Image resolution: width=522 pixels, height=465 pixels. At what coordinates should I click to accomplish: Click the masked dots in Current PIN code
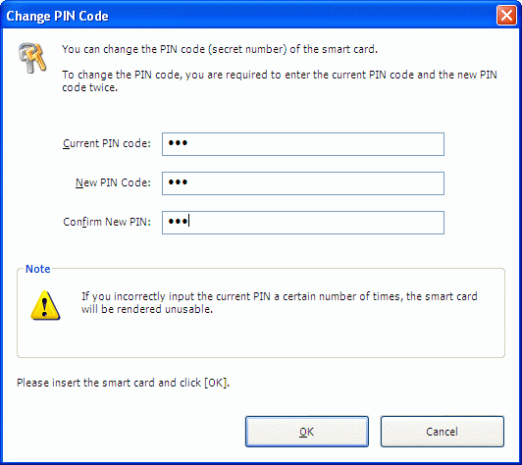[178, 143]
